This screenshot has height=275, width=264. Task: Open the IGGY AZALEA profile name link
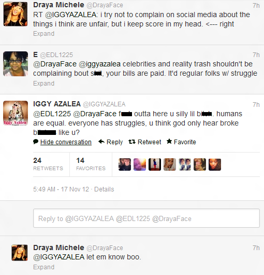tap(57, 104)
